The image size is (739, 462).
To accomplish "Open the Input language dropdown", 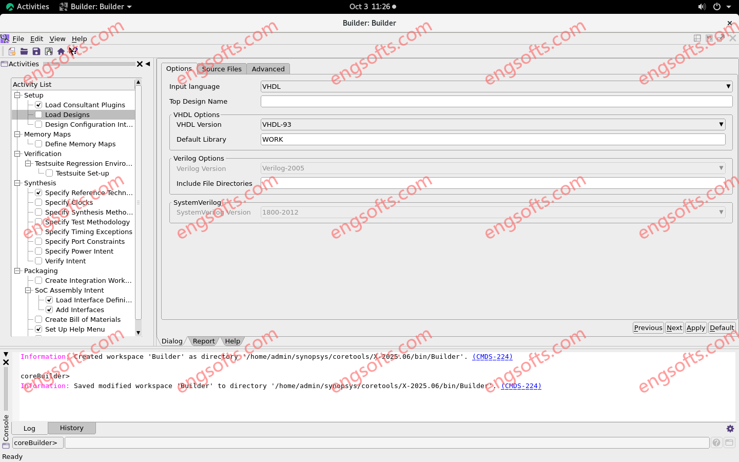I will [x=496, y=87].
